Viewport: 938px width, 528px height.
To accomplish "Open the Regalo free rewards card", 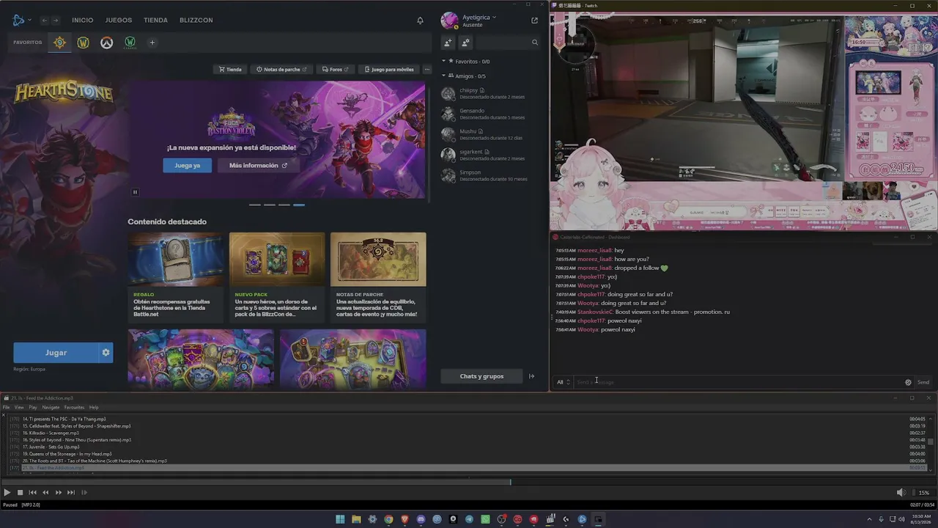I will point(176,277).
